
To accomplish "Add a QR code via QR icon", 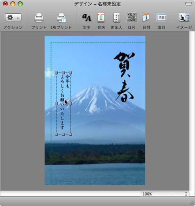I will (x=131, y=18).
